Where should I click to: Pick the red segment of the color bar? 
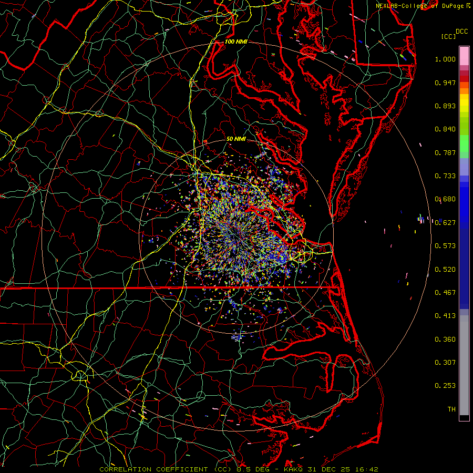(x=464, y=79)
